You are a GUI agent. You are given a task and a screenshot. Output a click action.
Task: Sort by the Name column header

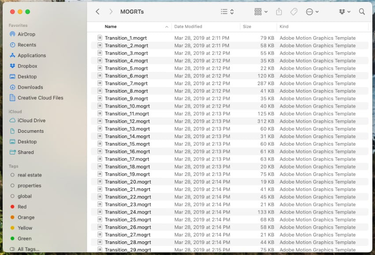click(x=110, y=26)
